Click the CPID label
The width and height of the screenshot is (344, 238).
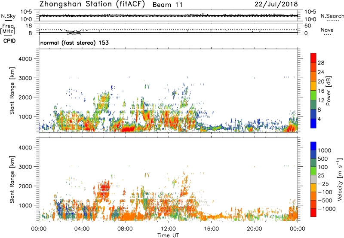(7, 41)
